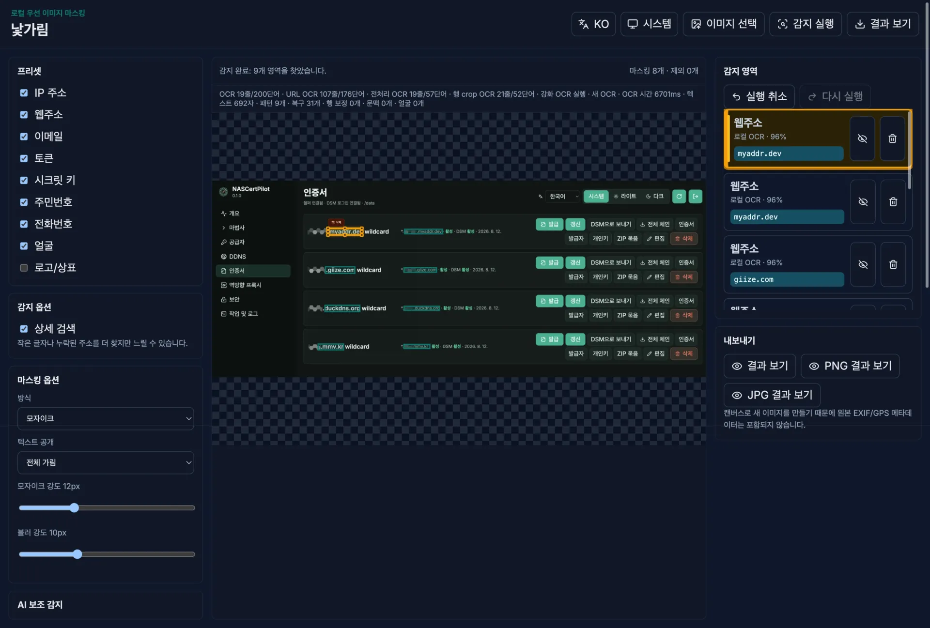Image resolution: width=930 pixels, height=628 pixels.
Task: Open the AI 보조 감지 section
Action: [40, 604]
